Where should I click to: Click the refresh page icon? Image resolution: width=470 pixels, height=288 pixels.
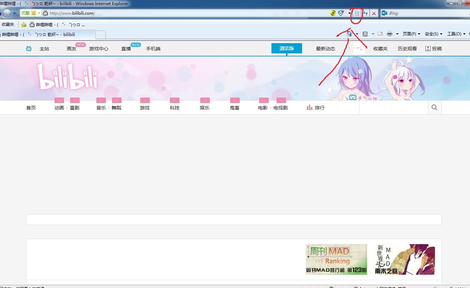(365, 13)
